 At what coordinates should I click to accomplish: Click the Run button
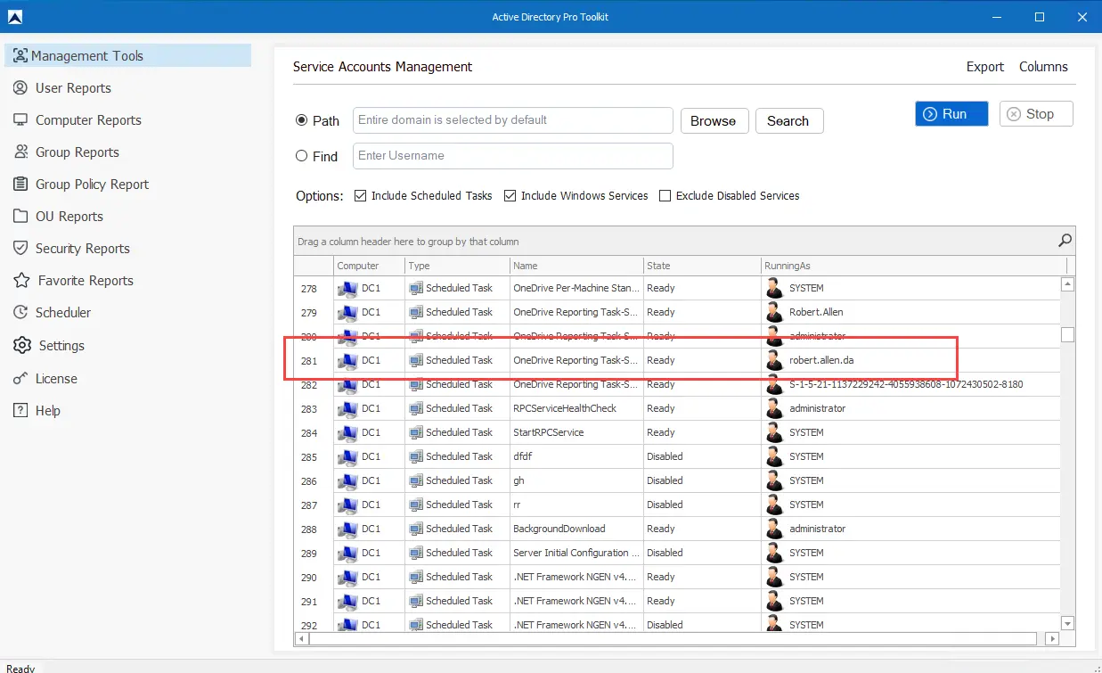[x=951, y=113]
